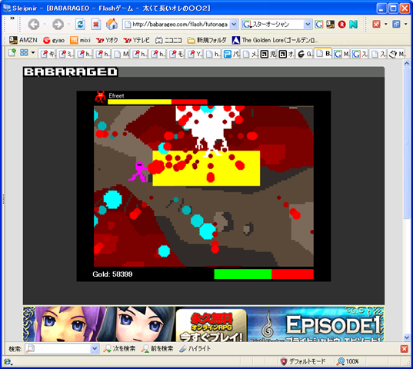Open the mixi bookmark
Viewport: 413px width, 369px height.
80,40
